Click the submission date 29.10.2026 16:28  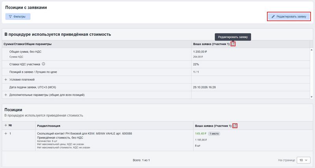coord(204,87)
